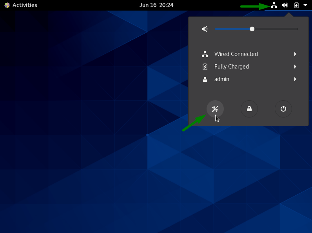The image size is (312, 233).
Task: Click the lock screen padlock button
Action: (249, 109)
